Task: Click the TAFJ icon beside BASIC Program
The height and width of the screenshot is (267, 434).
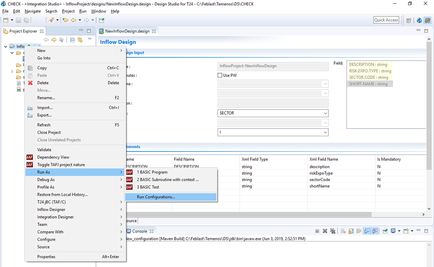Action: 129,172
